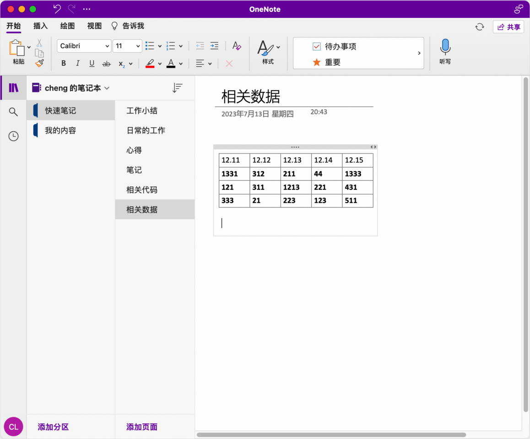Click the Tell Me lightbulb
The width and height of the screenshot is (530, 439).
point(114,26)
